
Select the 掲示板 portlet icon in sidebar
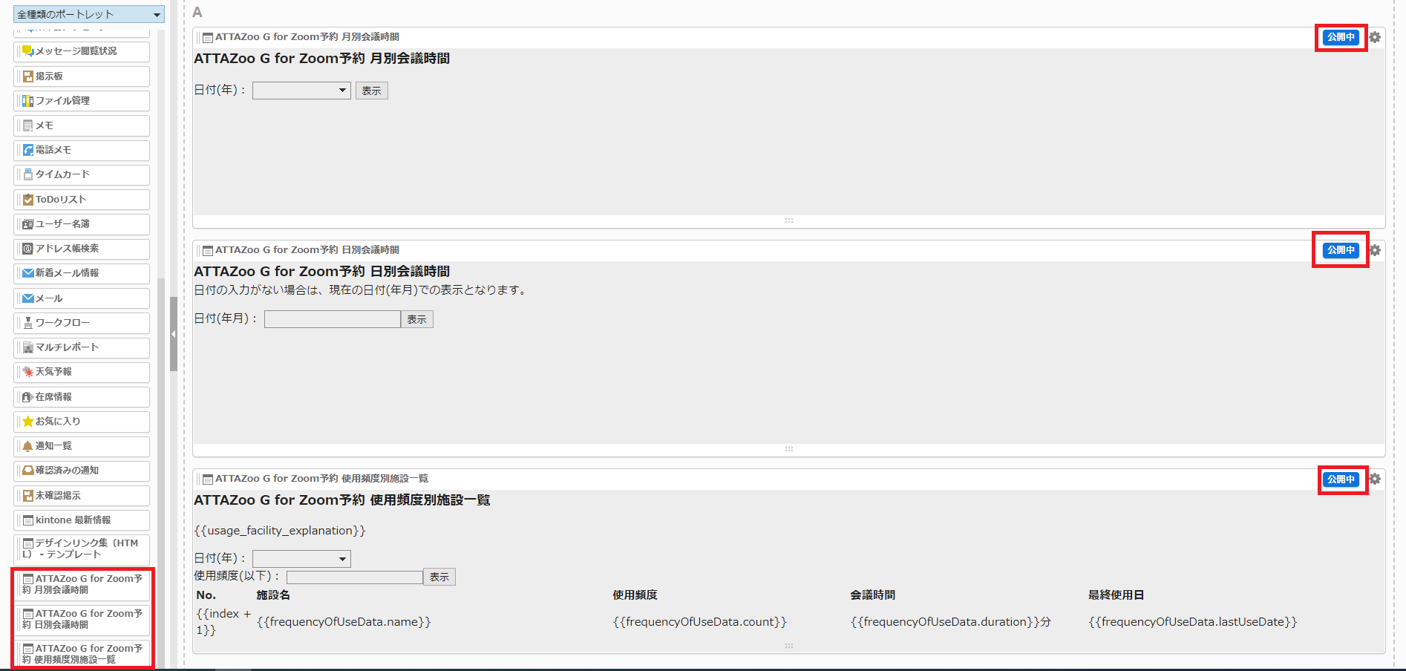click(x=28, y=76)
